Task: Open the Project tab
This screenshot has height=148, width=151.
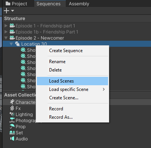Action: click(x=16, y=3)
